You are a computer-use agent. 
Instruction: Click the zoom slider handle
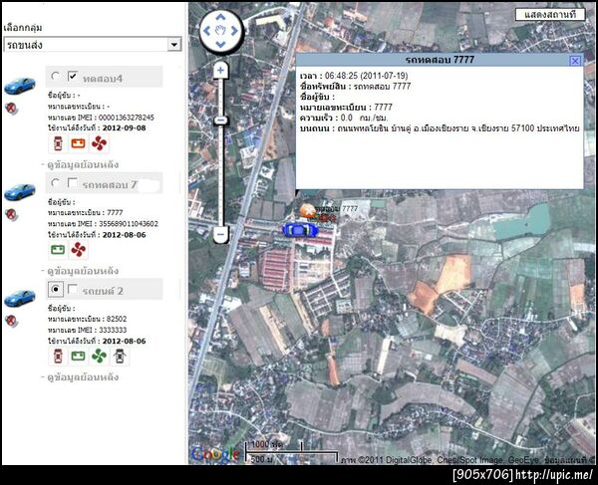coord(220,121)
